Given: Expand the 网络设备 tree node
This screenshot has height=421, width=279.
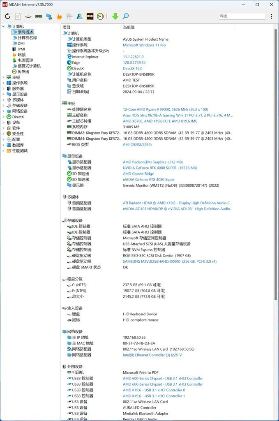Looking at the screenshot, I should 3,111.
